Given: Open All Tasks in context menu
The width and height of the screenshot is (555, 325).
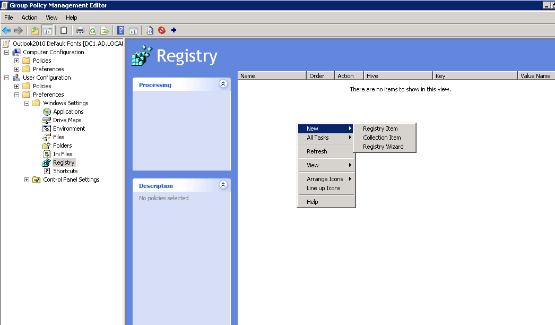Looking at the screenshot, I should coord(326,138).
